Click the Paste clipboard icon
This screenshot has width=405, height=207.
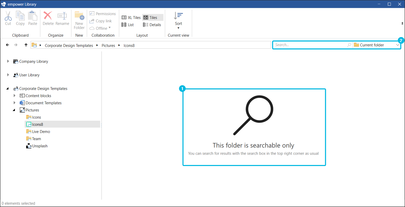33,16
